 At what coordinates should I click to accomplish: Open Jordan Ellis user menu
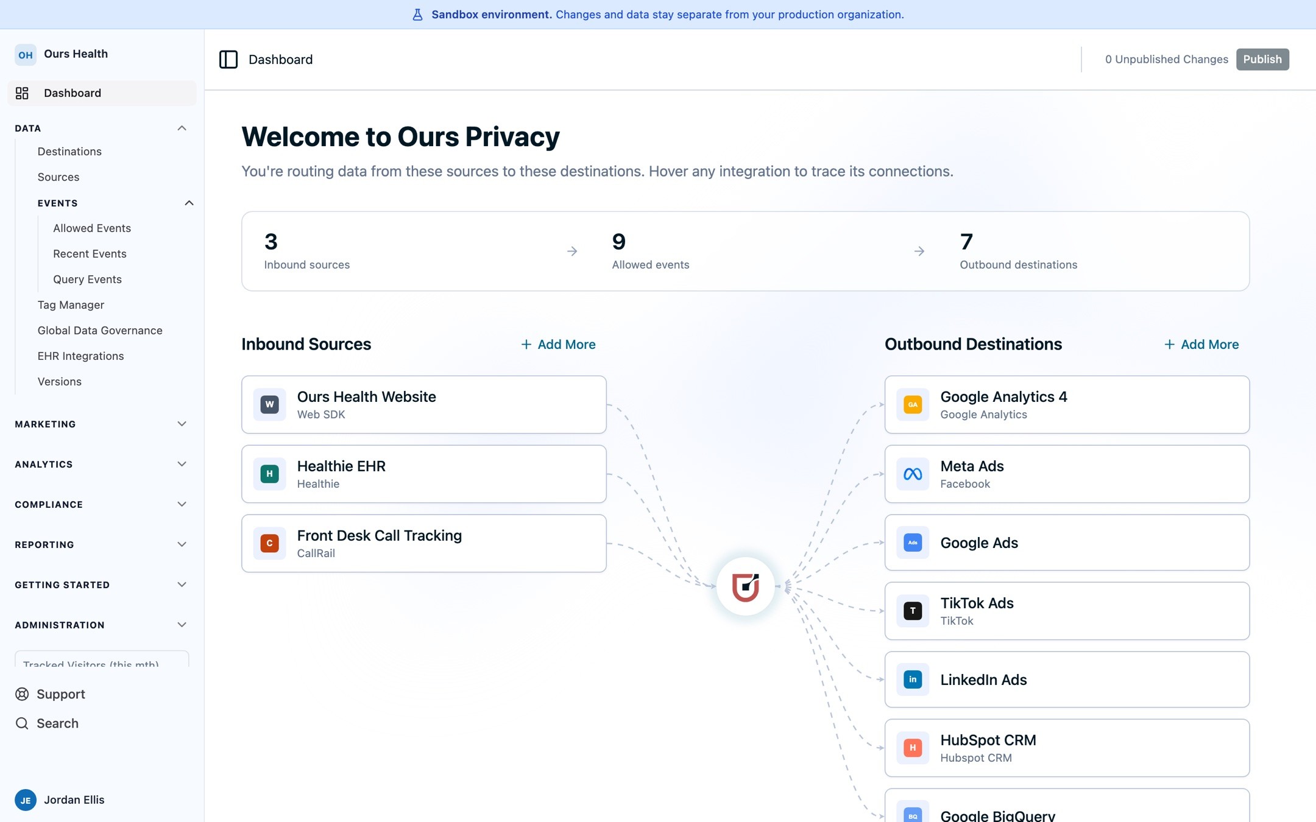pos(60,800)
